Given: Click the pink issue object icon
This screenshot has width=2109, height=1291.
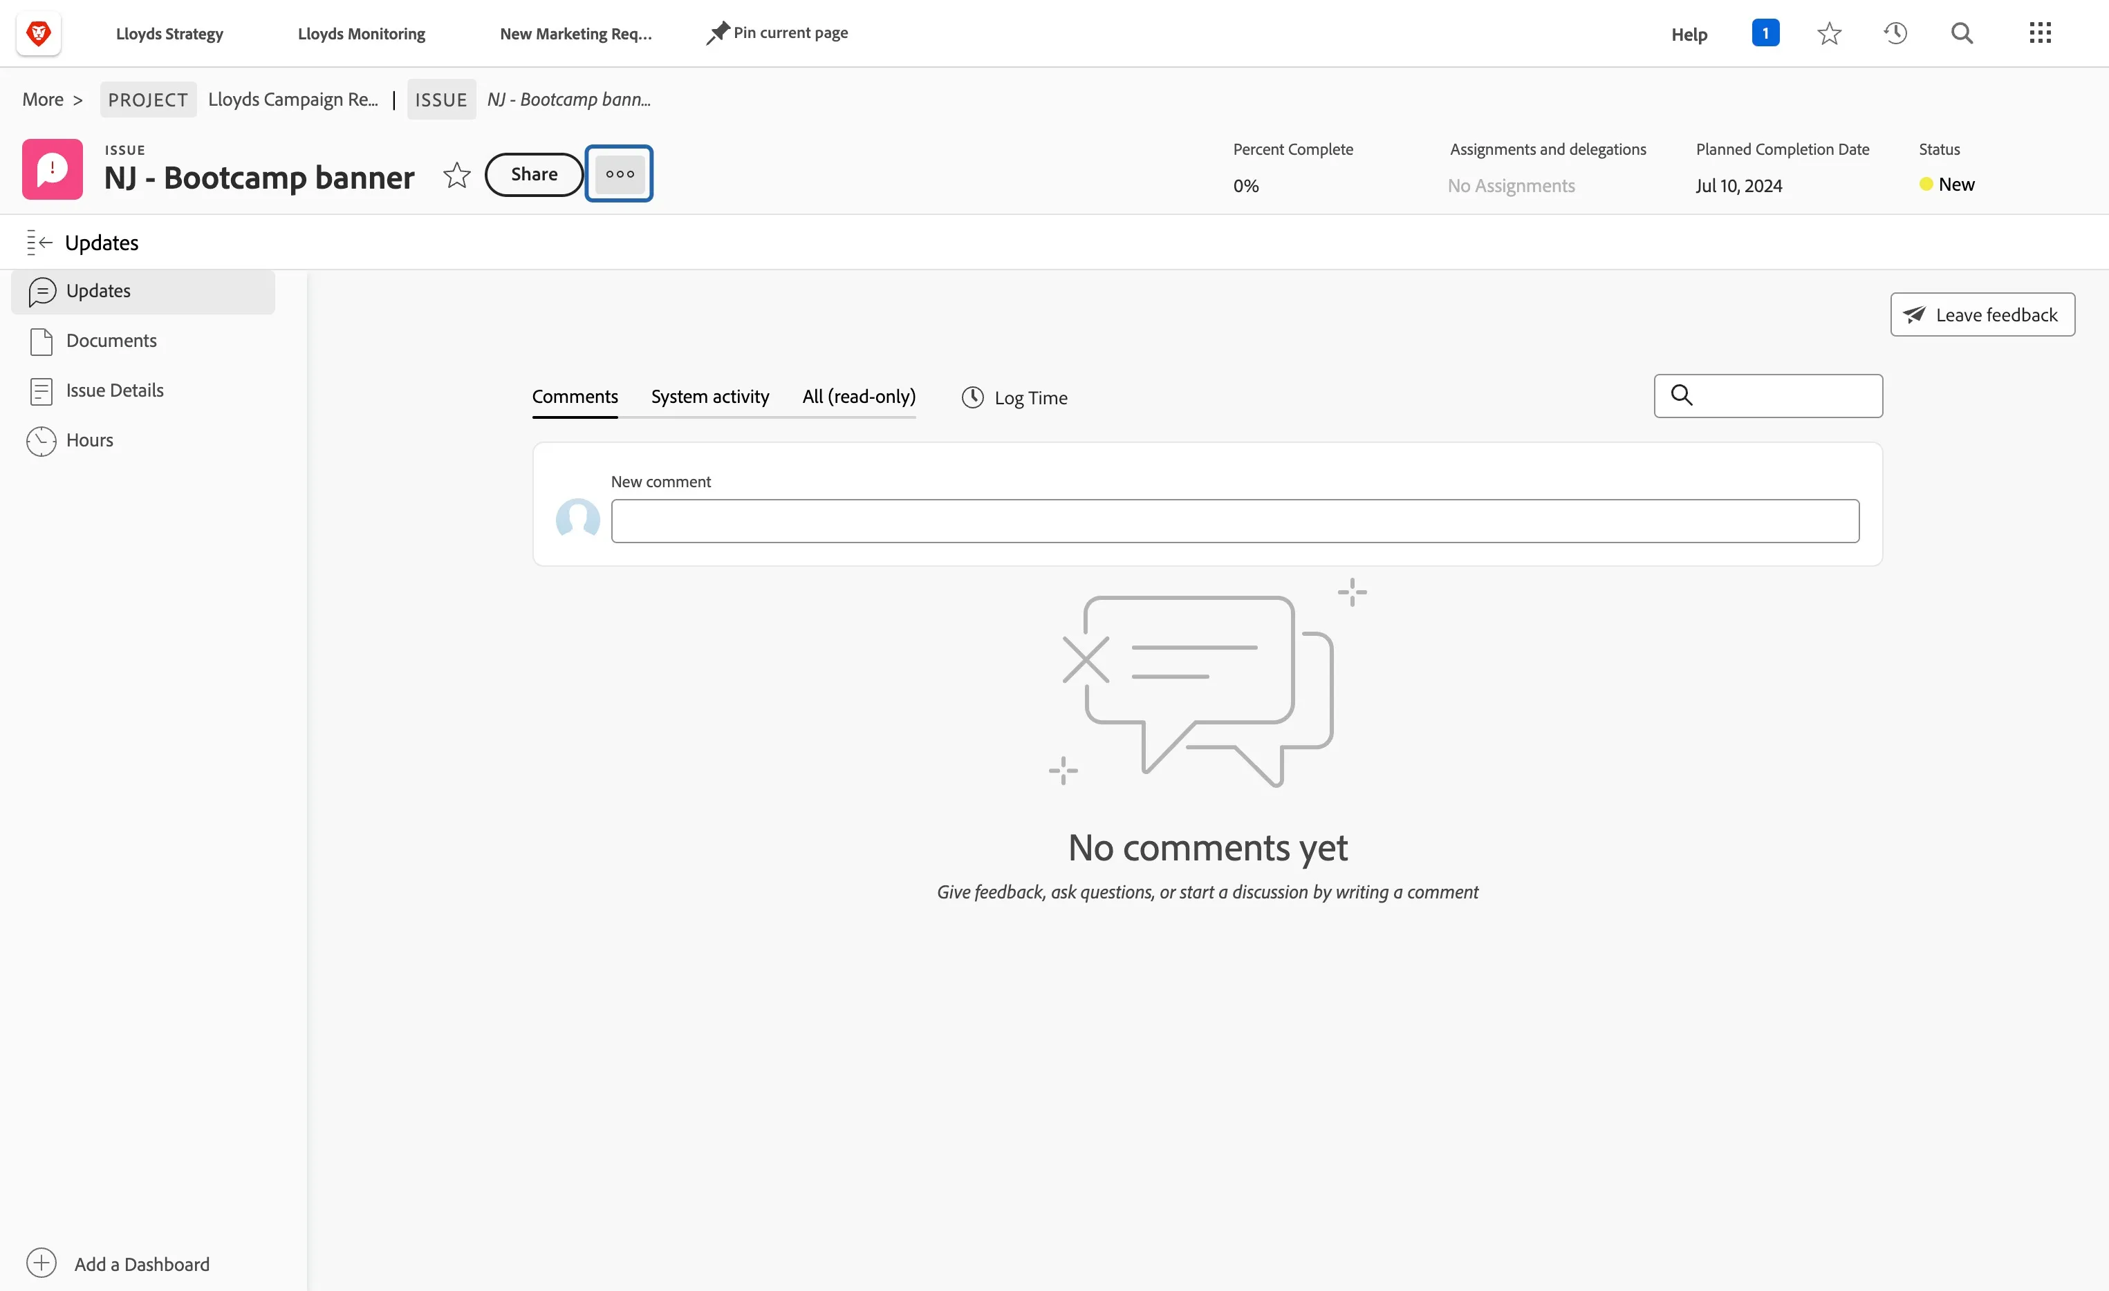Looking at the screenshot, I should click(53, 169).
